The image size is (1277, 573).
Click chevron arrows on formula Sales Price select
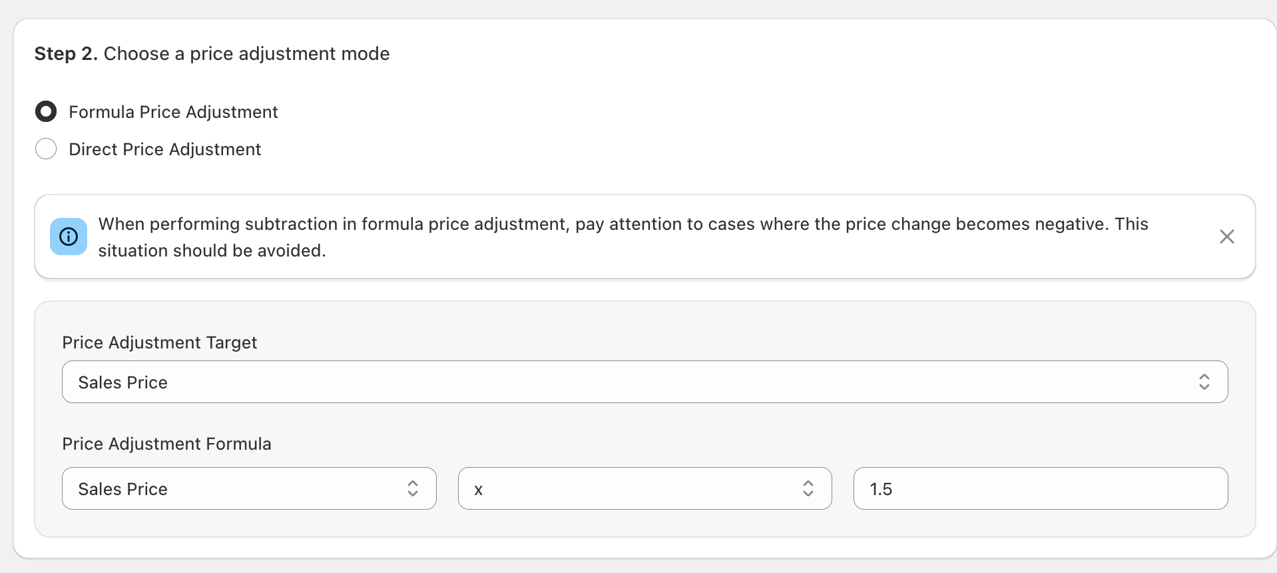[413, 488]
